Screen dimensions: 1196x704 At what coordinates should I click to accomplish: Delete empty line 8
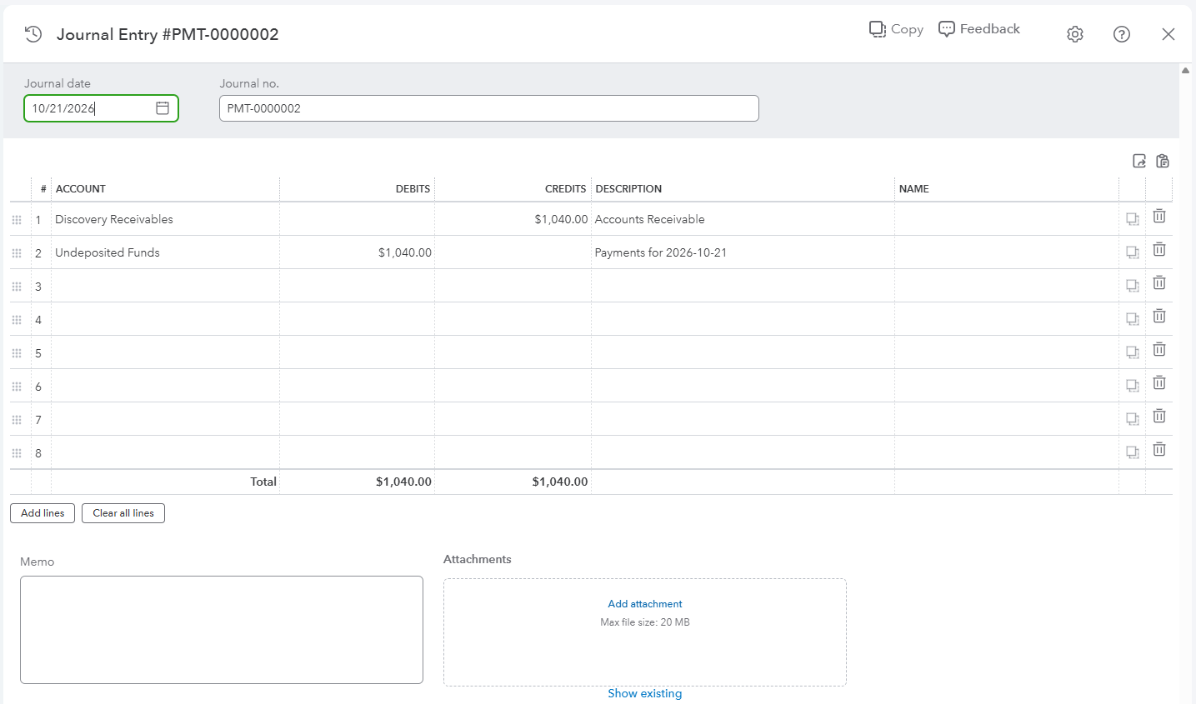1159,450
